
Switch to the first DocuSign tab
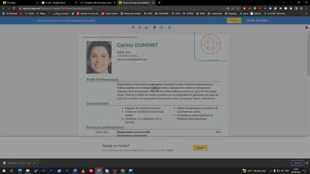coord(20,3)
